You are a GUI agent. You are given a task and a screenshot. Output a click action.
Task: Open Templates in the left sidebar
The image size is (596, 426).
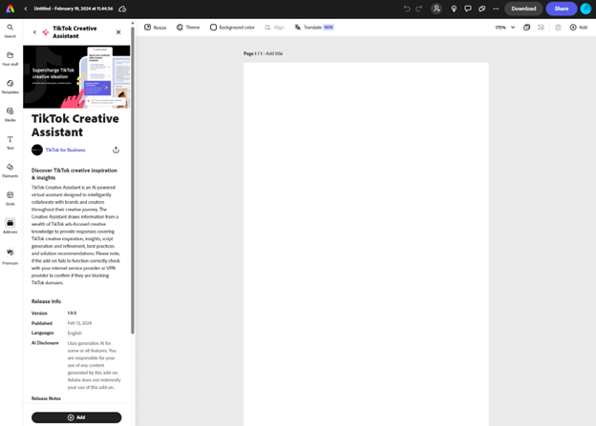[x=11, y=87]
